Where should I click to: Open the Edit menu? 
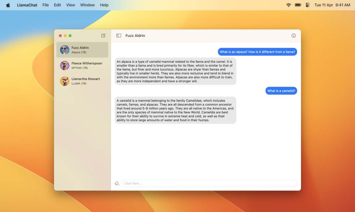[x=57, y=5]
